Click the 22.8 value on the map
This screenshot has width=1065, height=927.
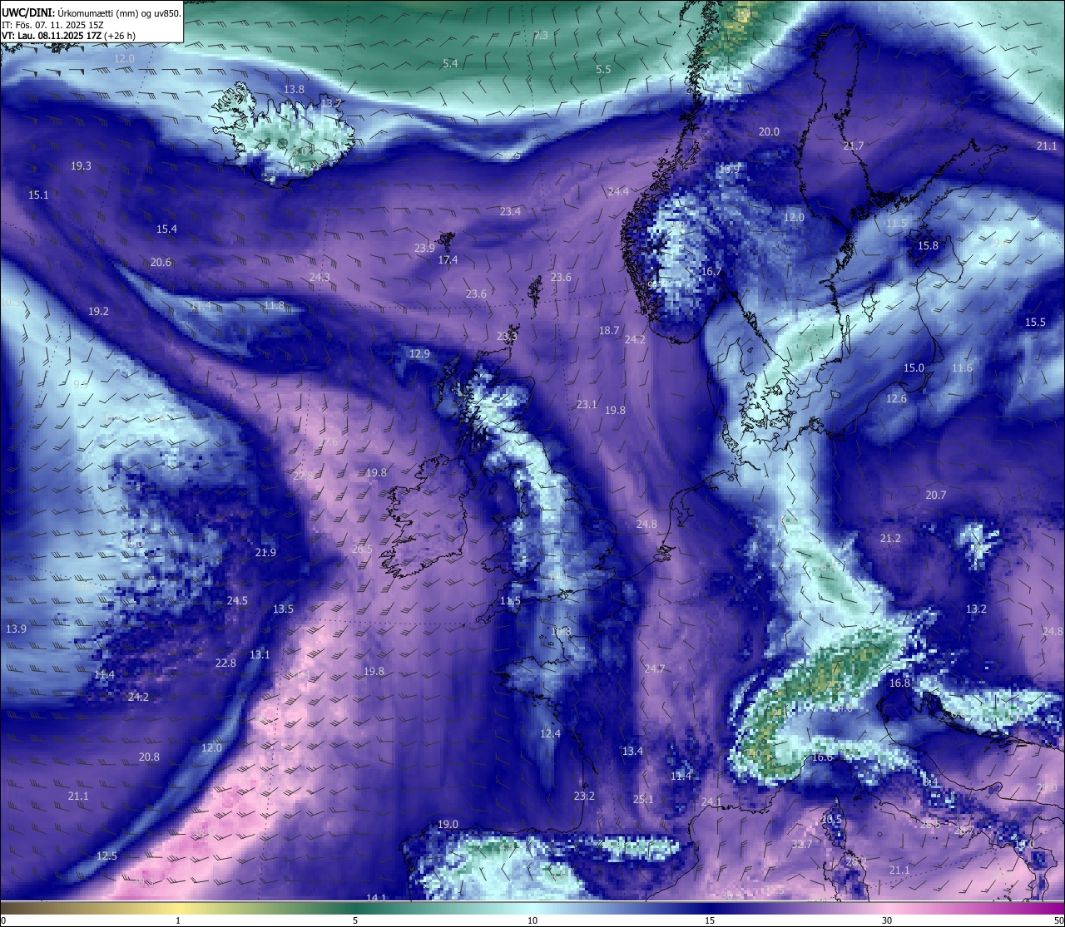[225, 663]
